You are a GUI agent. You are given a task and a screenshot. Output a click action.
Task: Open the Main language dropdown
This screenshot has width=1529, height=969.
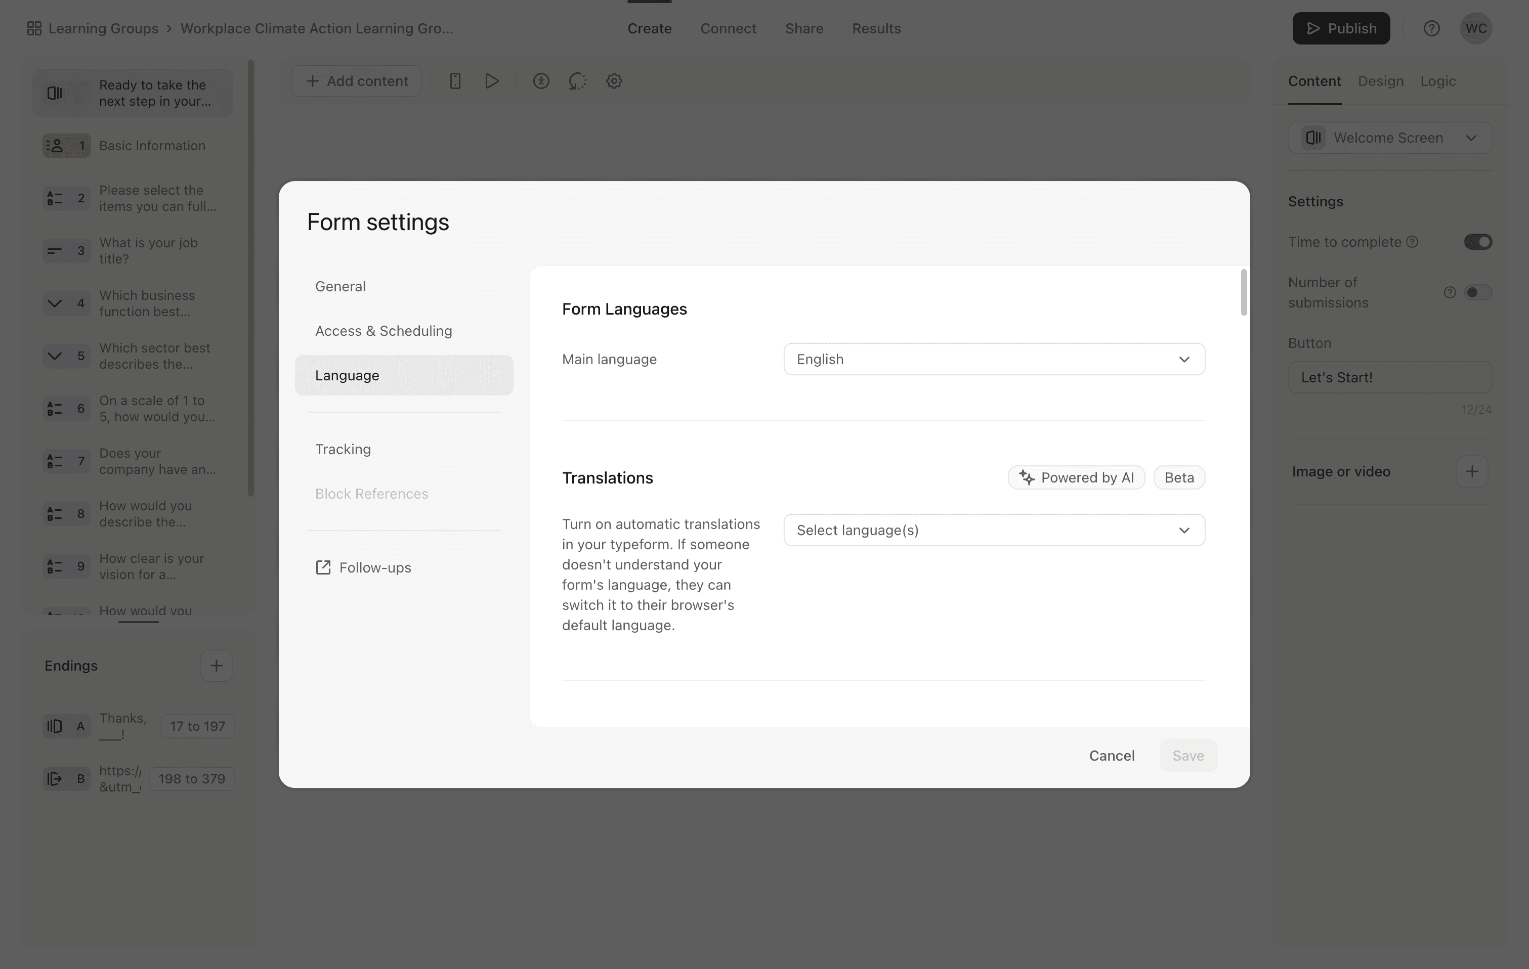(994, 359)
